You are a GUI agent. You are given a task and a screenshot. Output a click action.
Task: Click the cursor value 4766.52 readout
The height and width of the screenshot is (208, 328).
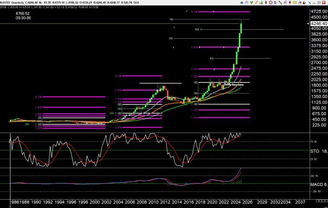click(23, 14)
